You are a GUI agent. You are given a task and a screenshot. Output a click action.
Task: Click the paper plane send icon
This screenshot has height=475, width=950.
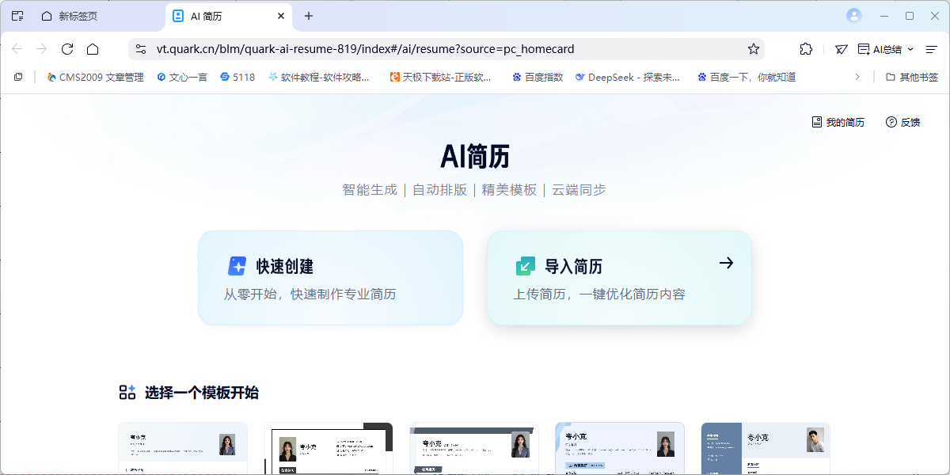[x=842, y=49]
